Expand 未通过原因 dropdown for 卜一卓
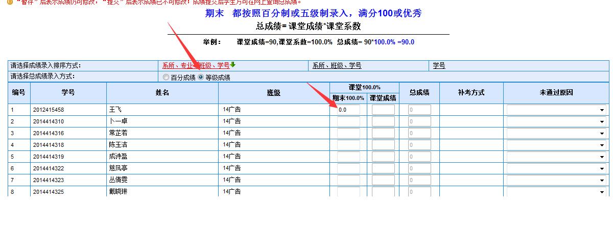 [x=556, y=121]
